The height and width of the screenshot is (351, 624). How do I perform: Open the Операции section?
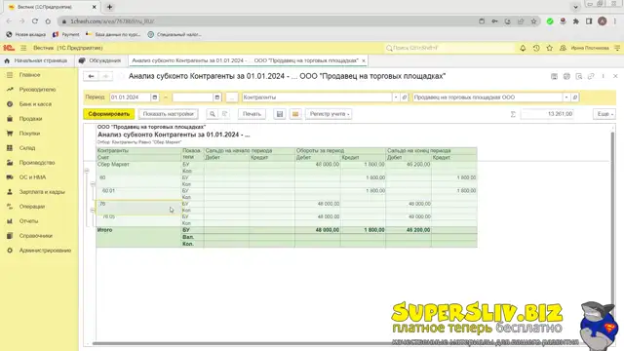tap(32, 207)
